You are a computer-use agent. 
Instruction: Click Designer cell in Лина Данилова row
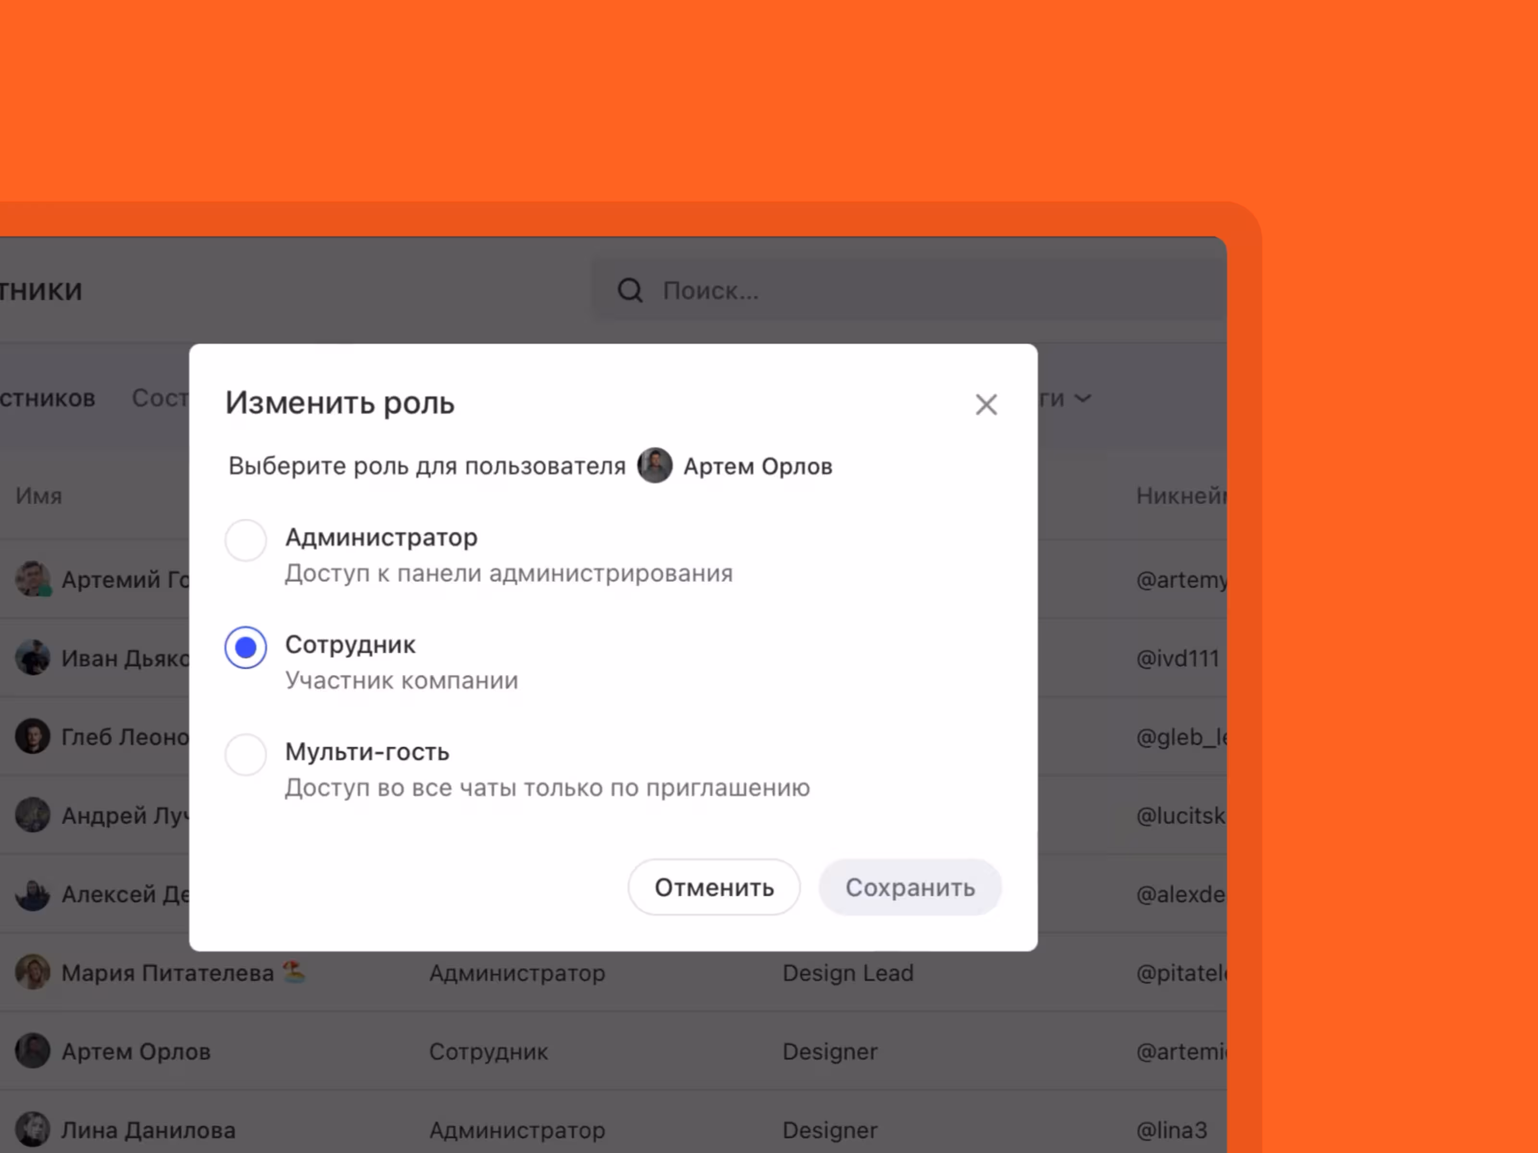pos(830,1131)
